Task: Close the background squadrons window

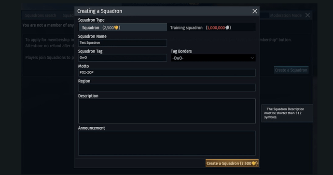Action: tap(307, 15)
